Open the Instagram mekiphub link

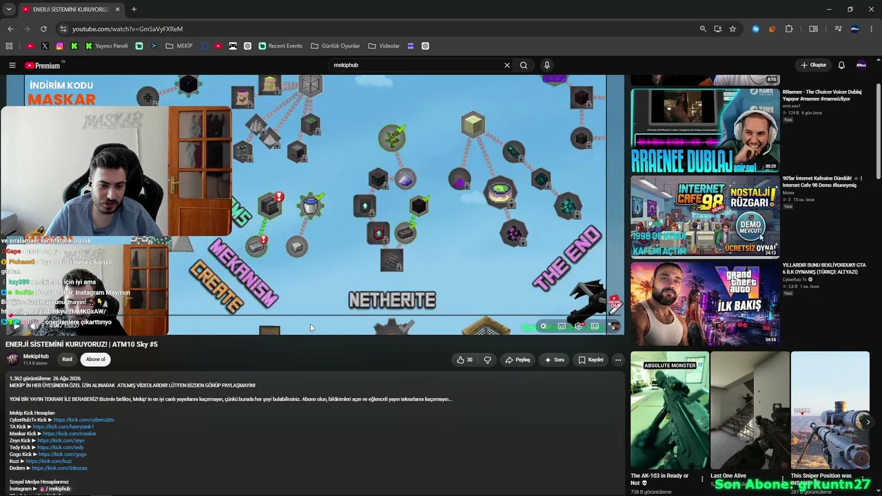point(55,489)
